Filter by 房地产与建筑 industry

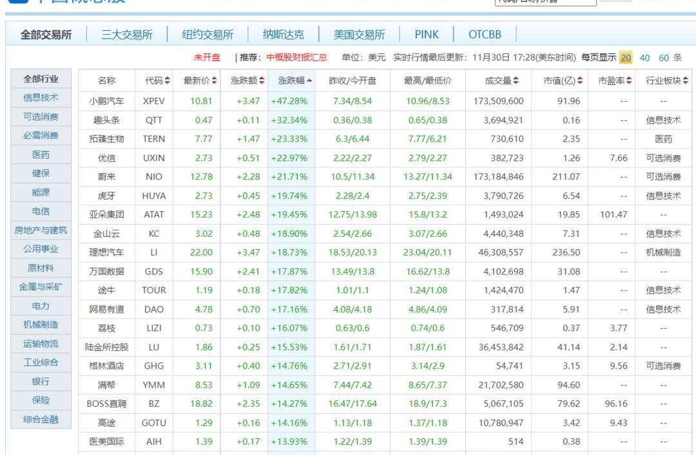pyautogui.click(x=41, y=230)
